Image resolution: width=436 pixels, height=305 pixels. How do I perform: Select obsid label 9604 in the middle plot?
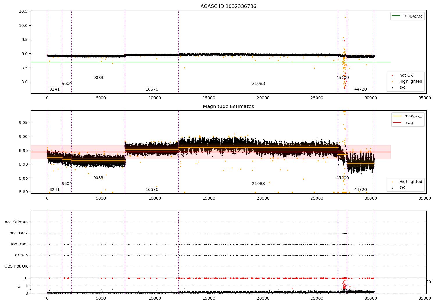pos(67,184)
